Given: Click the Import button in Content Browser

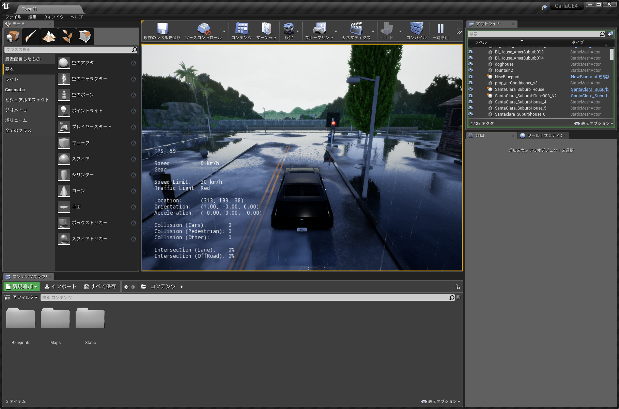Looking at the screenshot, I should (61, 287).
